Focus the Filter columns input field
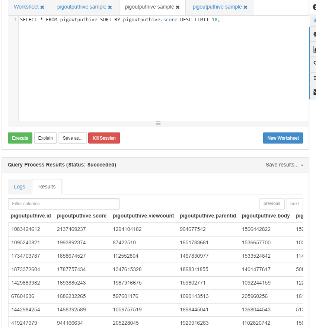Image resolution: width=316 pixels, height=327 pixels. [x=64, y=204]
